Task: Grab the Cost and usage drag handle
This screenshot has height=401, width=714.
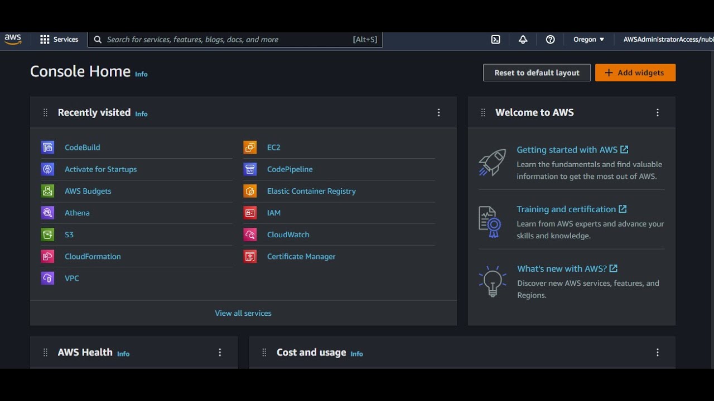Action: [x=264, y=353]
